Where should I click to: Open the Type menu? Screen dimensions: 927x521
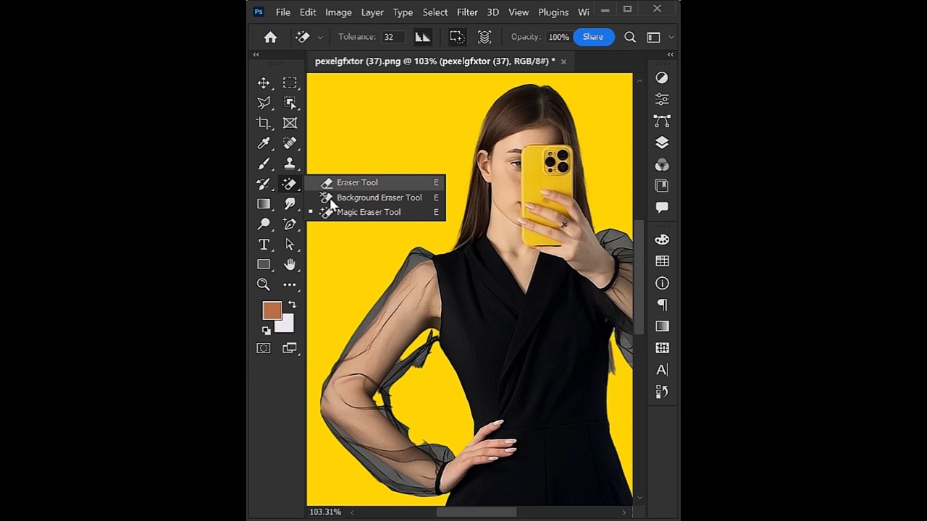click(403, 12)
